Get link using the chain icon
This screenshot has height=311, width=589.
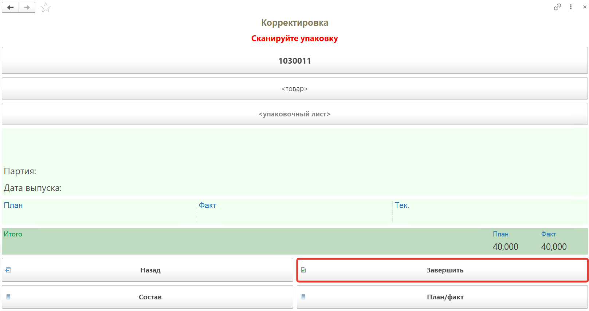click(x=557, y=7)
